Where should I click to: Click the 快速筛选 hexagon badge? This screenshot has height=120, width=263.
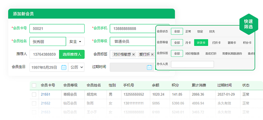pos(248,24)
